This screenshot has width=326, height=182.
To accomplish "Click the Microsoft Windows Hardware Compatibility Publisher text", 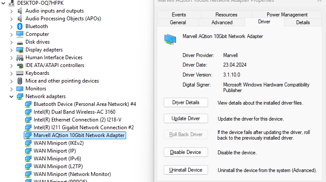I will point(266,87).
